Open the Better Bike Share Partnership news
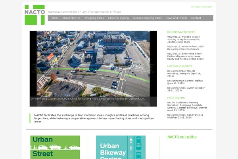Viewport: 238px width, 159px height. 186,56
